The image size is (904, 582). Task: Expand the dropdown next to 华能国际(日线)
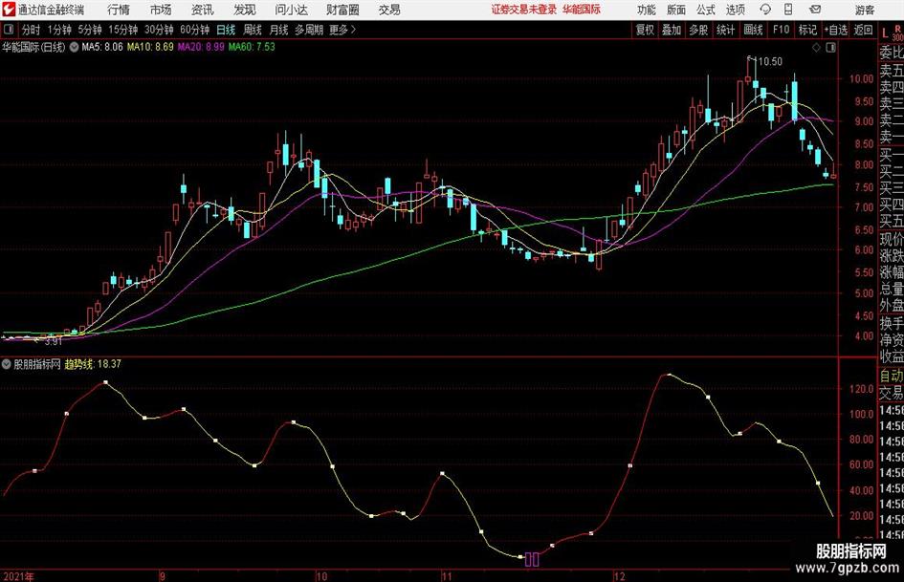pos(74,47)
